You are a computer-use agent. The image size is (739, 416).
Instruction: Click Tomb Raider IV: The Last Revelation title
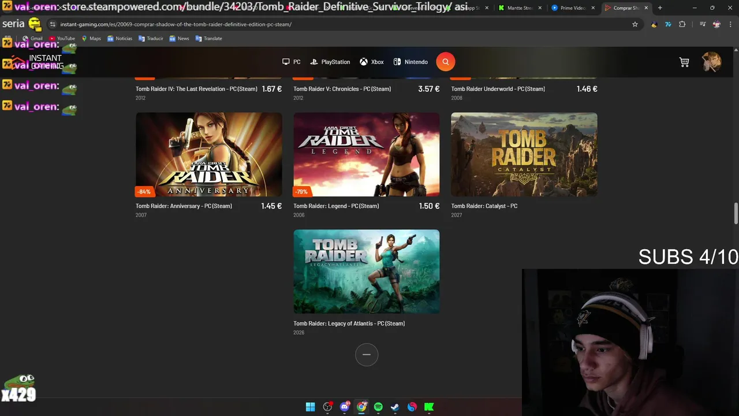(x=196, y=89)
